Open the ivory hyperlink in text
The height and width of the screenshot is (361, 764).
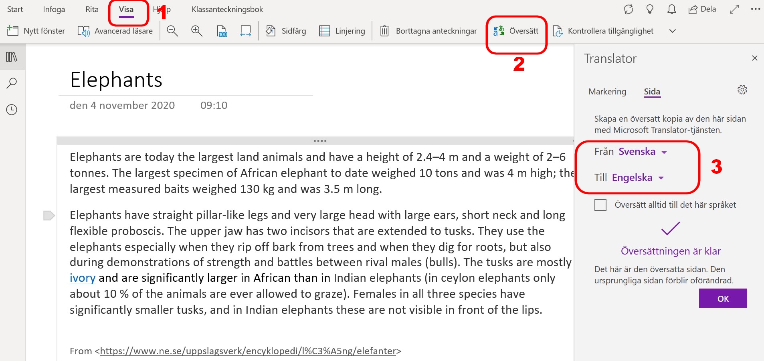[x=83, y=278]
